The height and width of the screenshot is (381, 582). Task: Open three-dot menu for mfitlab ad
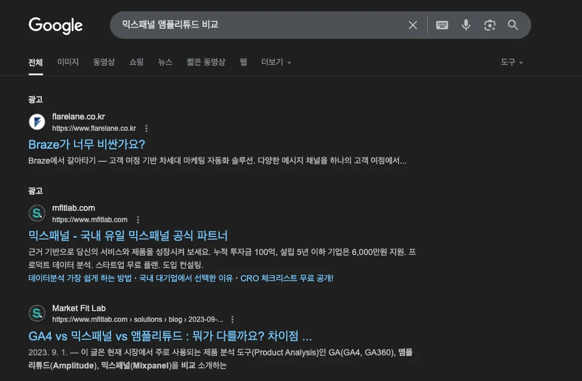point(138,220)
